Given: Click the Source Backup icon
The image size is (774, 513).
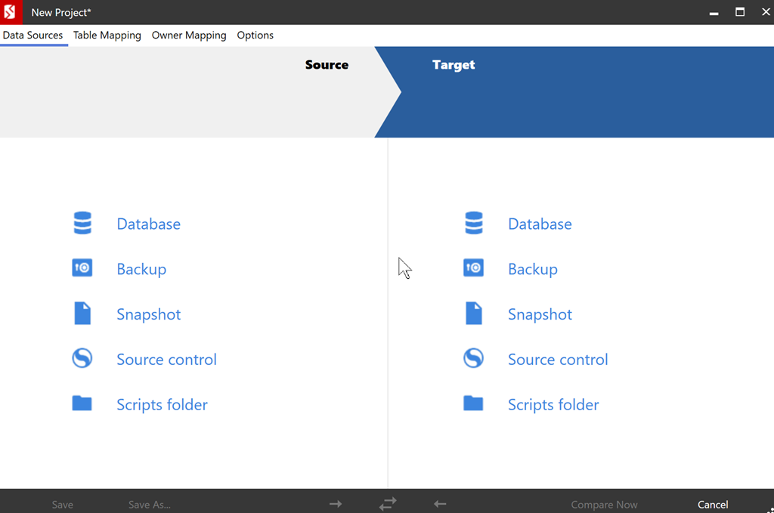Looking at the screenshot, I should 82,268.
